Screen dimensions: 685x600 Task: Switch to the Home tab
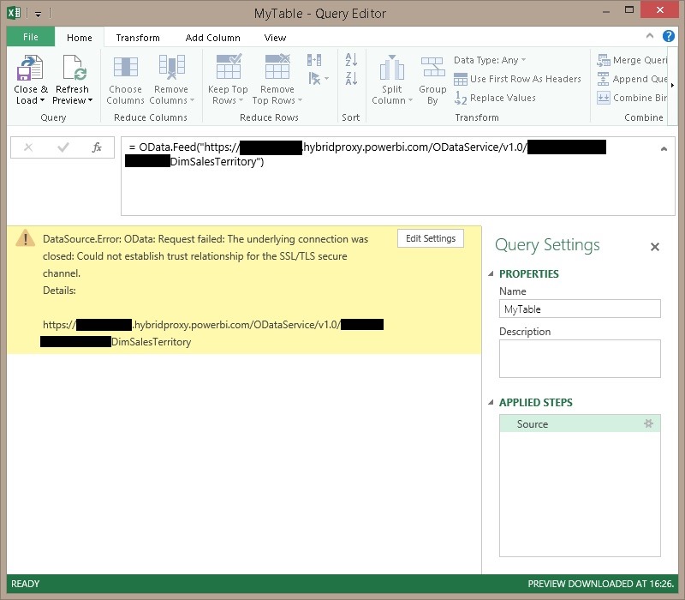point(80,38)
